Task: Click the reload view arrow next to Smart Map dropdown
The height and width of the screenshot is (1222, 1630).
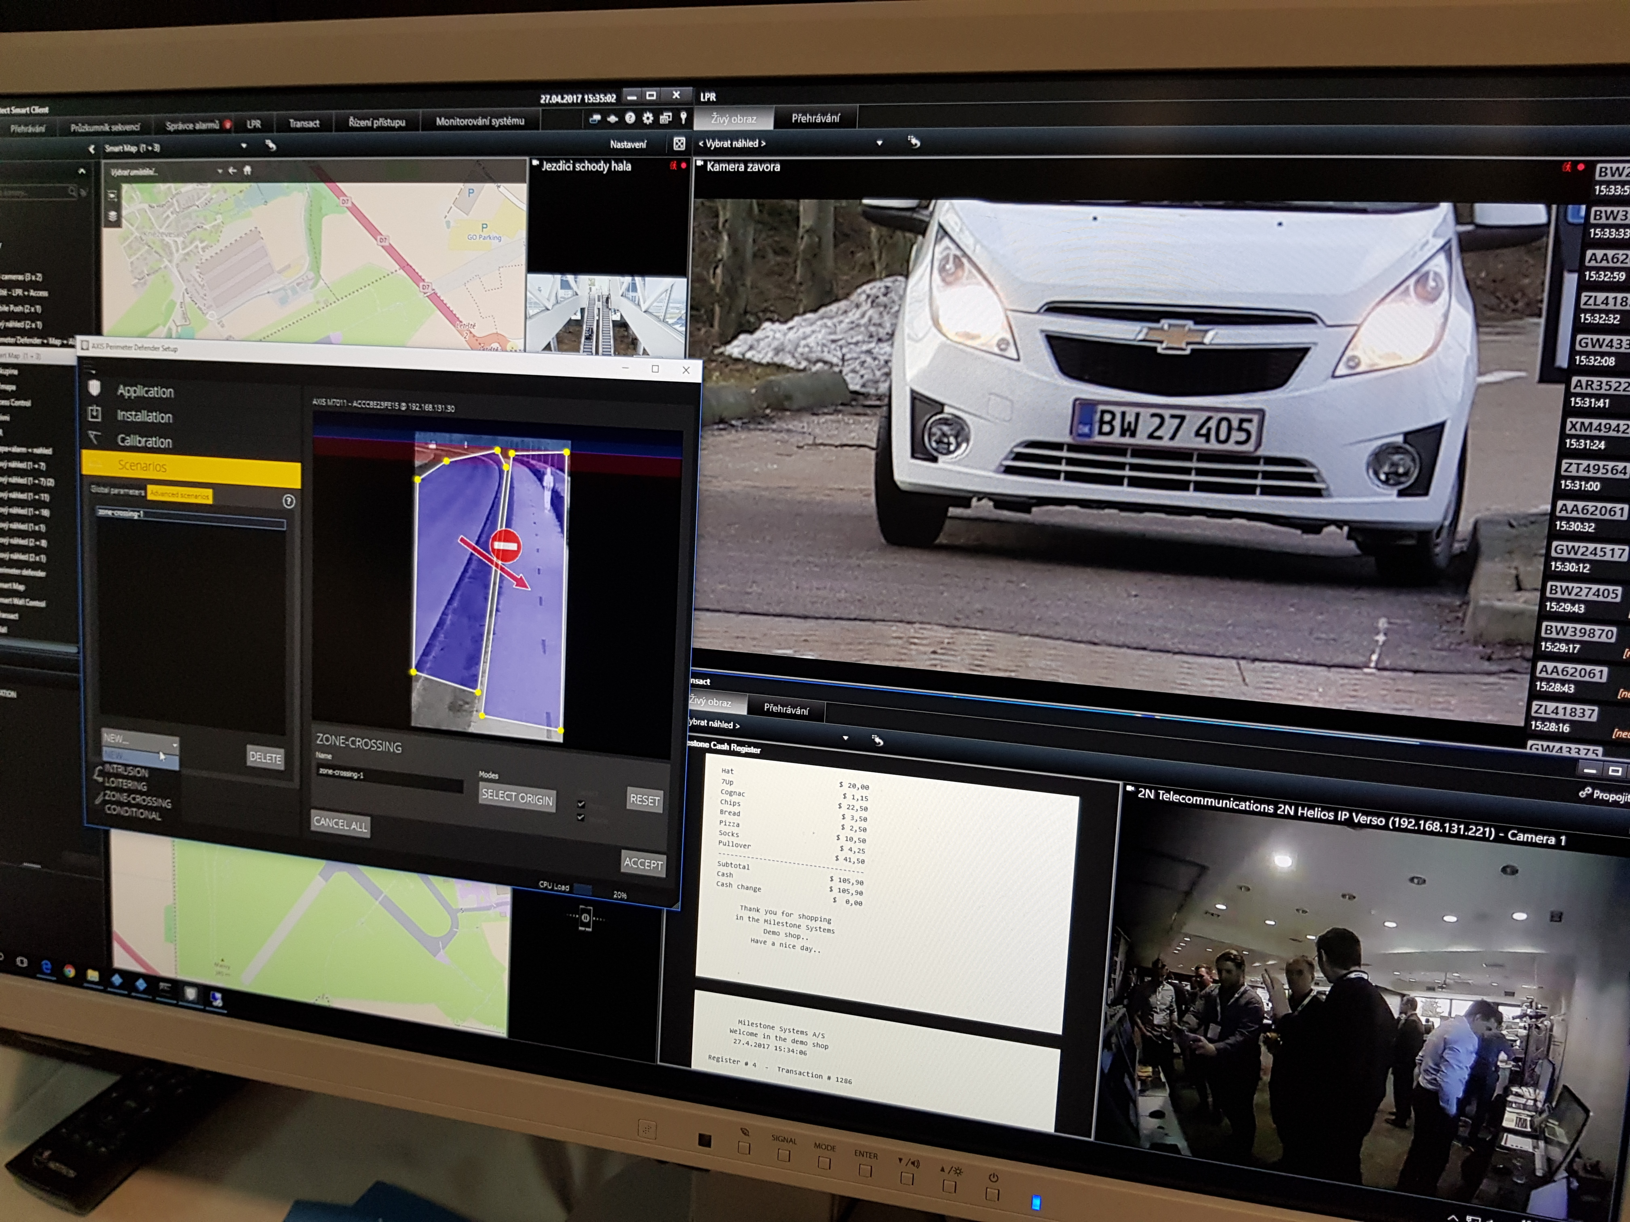Action: 270,146
